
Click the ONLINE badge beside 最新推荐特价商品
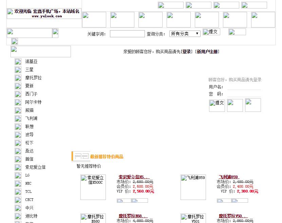81,156
